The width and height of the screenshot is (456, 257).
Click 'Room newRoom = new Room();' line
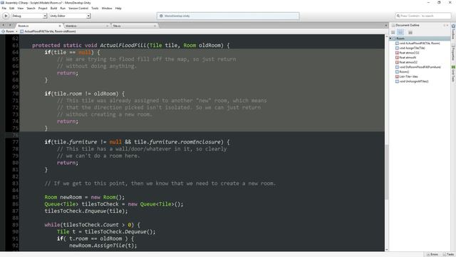click(x=84, y=197)
